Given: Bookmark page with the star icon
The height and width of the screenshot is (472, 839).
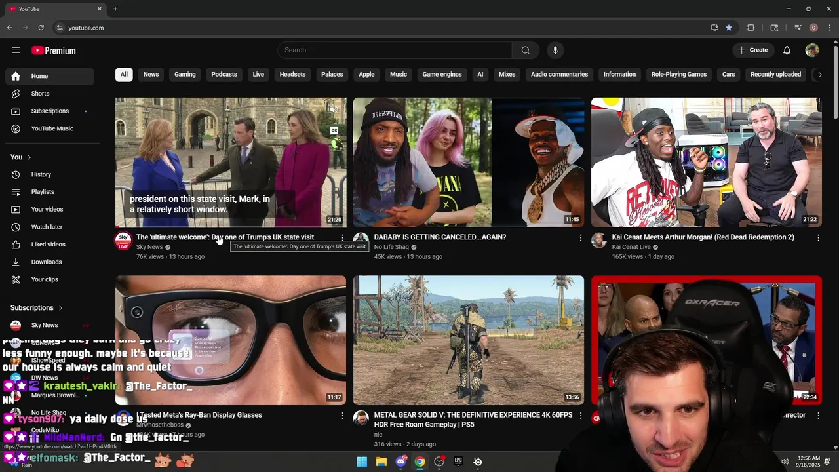Looking at the screenshot, I should [729, 28].
